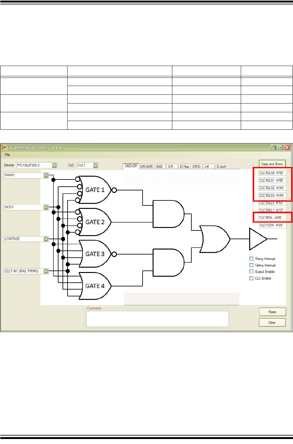Open the Device dropdown list

54,165
